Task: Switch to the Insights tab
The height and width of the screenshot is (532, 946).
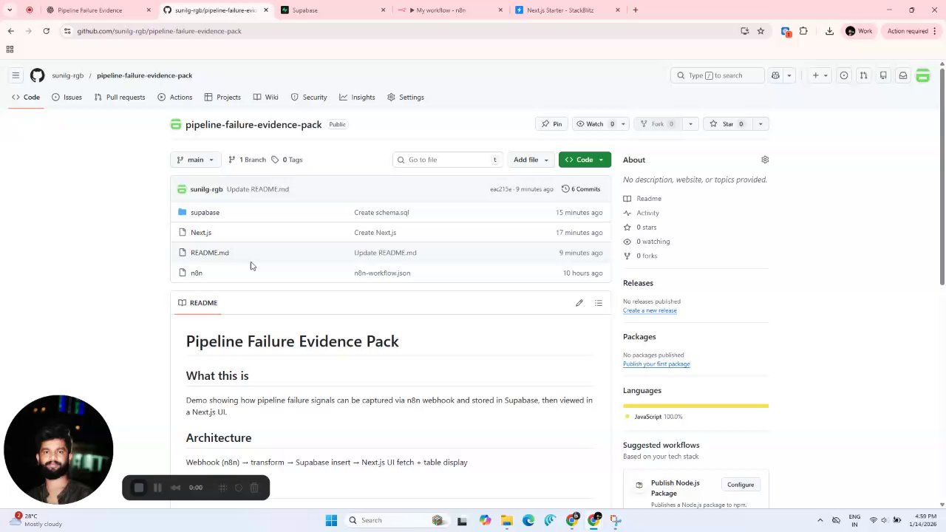Action: [x=357, y=98]
